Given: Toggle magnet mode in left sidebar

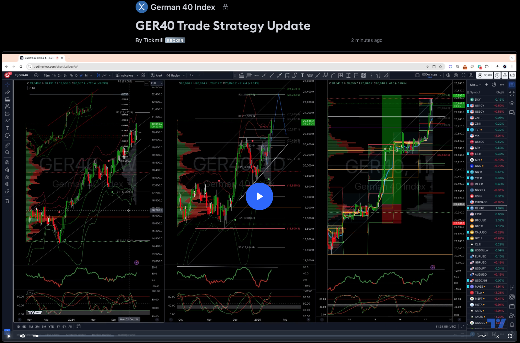Looking at the screenshot, I should point(7,162).
